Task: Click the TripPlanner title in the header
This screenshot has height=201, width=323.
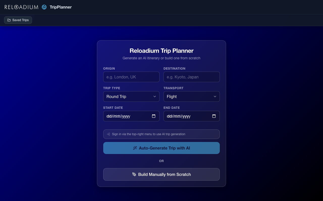Action: (61, 7)
